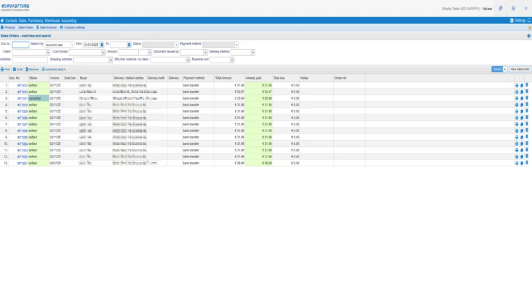Expand the arrow next to Search button
Screen dimensions: 532x299
pyautogui.click(x=505, y=69)
